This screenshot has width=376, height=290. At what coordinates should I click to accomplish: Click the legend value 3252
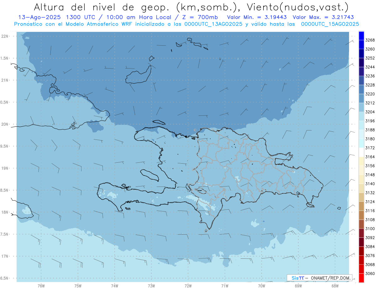tap(370, 58)
